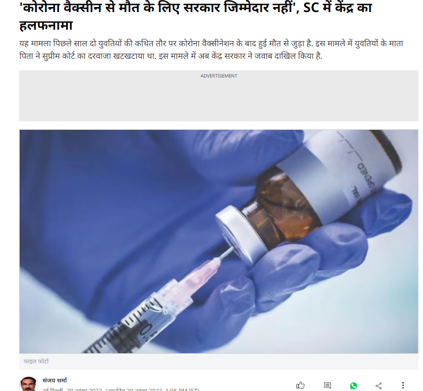Like the article with thumbs-up icon
The width and height of the screenshot is (423, 391).
300,385
